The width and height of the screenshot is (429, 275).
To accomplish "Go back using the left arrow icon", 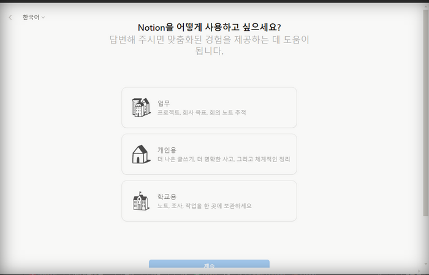I will (10, 18).
